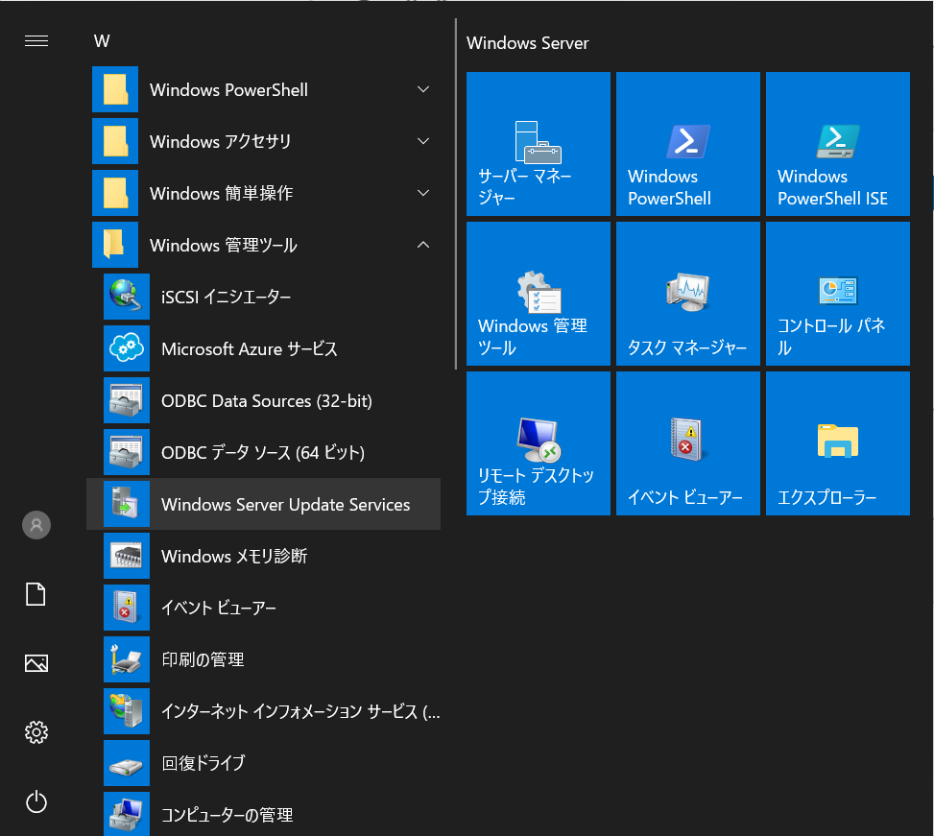Click the ODBC データ ソース (64 ビット) icon
Screen dimensions: 934x836
tap(127, 452)
